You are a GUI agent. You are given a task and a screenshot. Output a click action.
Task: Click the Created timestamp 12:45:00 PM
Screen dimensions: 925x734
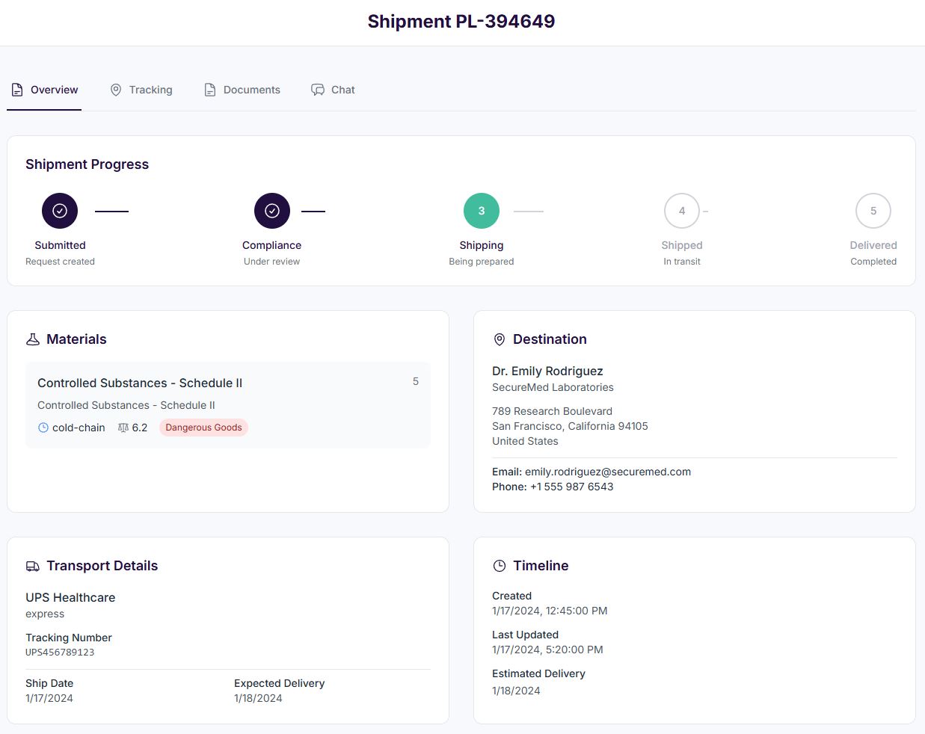pos(550,611)
